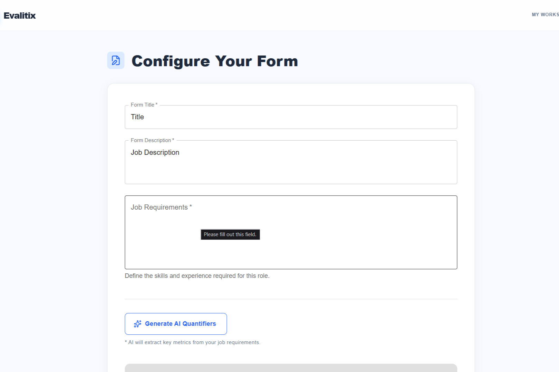Click the blue form document icon

(x=116, y=60)
